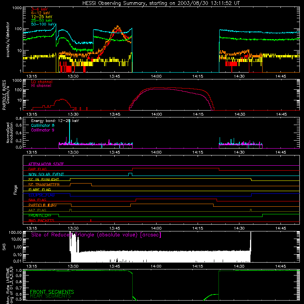Click the 14:00 tick label under count rates plot
The height and width of the screenshot is (304, 304).
(156, 76)
